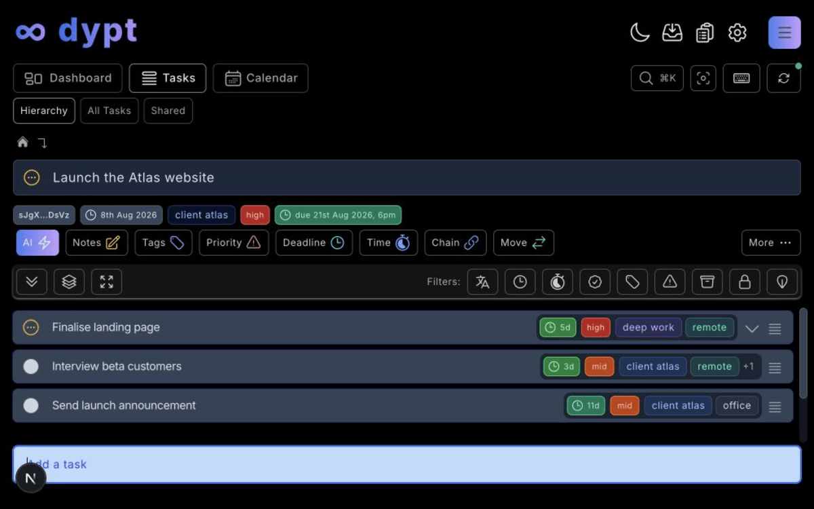
Task: Switch to the Dashboard tab
Action: pos(68,78)
